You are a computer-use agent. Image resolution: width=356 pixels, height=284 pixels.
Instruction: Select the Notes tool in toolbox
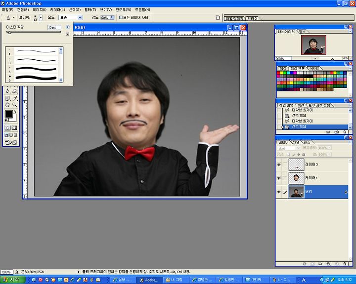point(7,98)
